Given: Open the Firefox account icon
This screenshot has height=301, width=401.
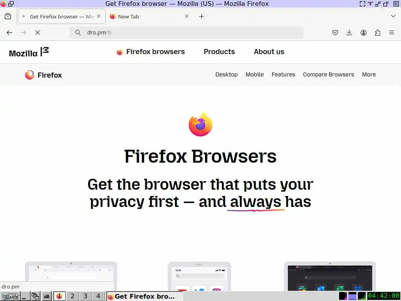Looking at the screenshot, I should pyautogui.click(x=363, y=33).
